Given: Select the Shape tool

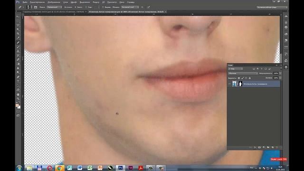Looking at the screenshot, I should coord(18,90).
